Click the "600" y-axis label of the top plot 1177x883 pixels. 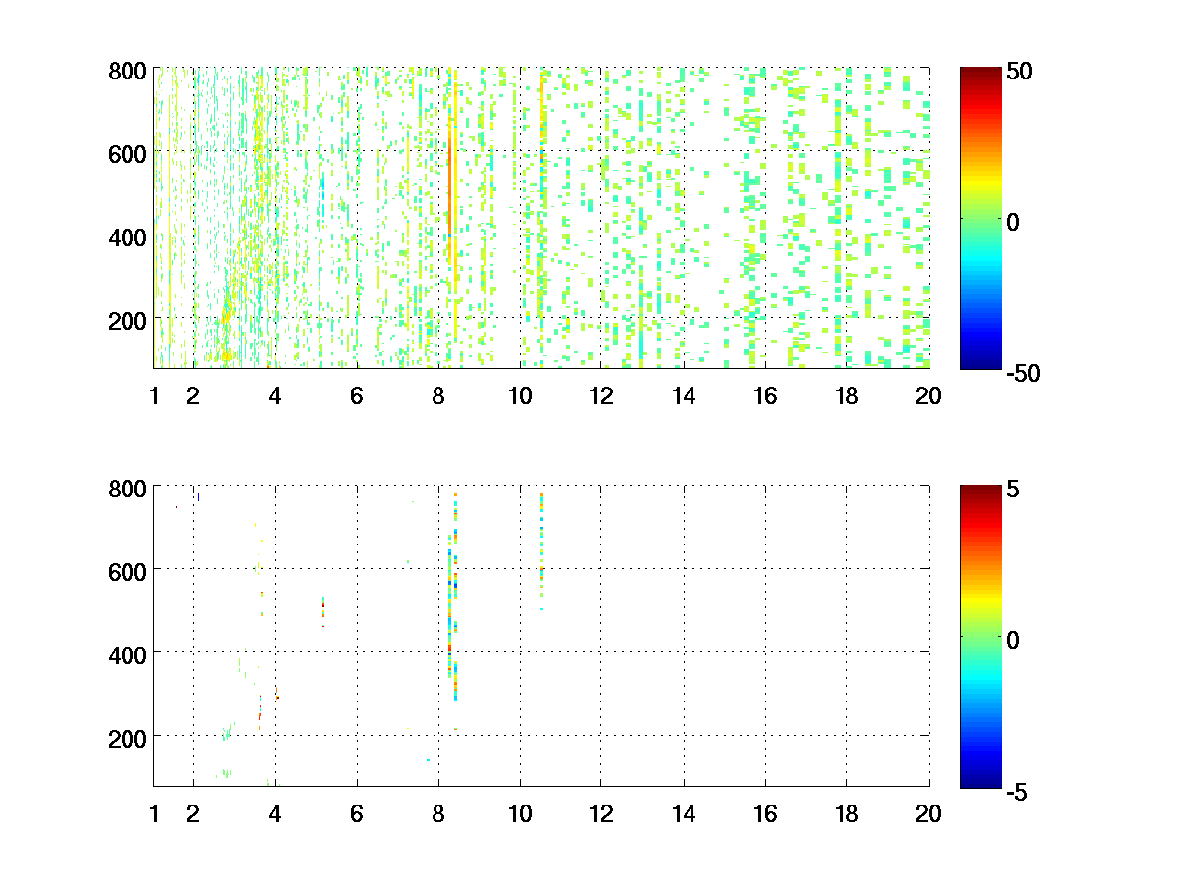coord(128,153)
